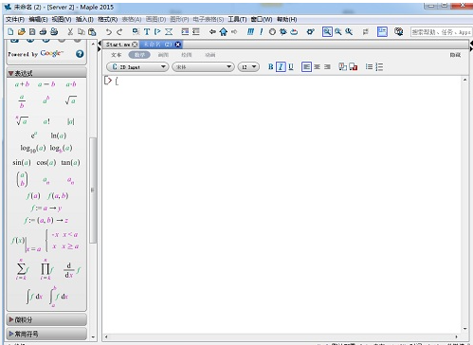473x345 pixels.
Task: Execute worksheet with the triple exclamation icon
Action: [250, 31]
